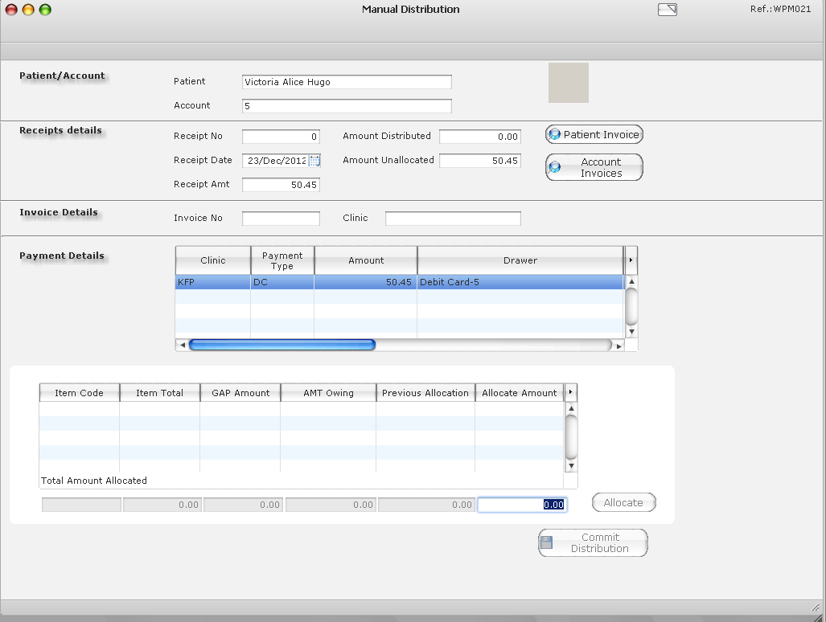The height and width of the screenshot is (622, 826).
Task: Expand item allocation table column chooser arrow
Action: tap(570, 392)
